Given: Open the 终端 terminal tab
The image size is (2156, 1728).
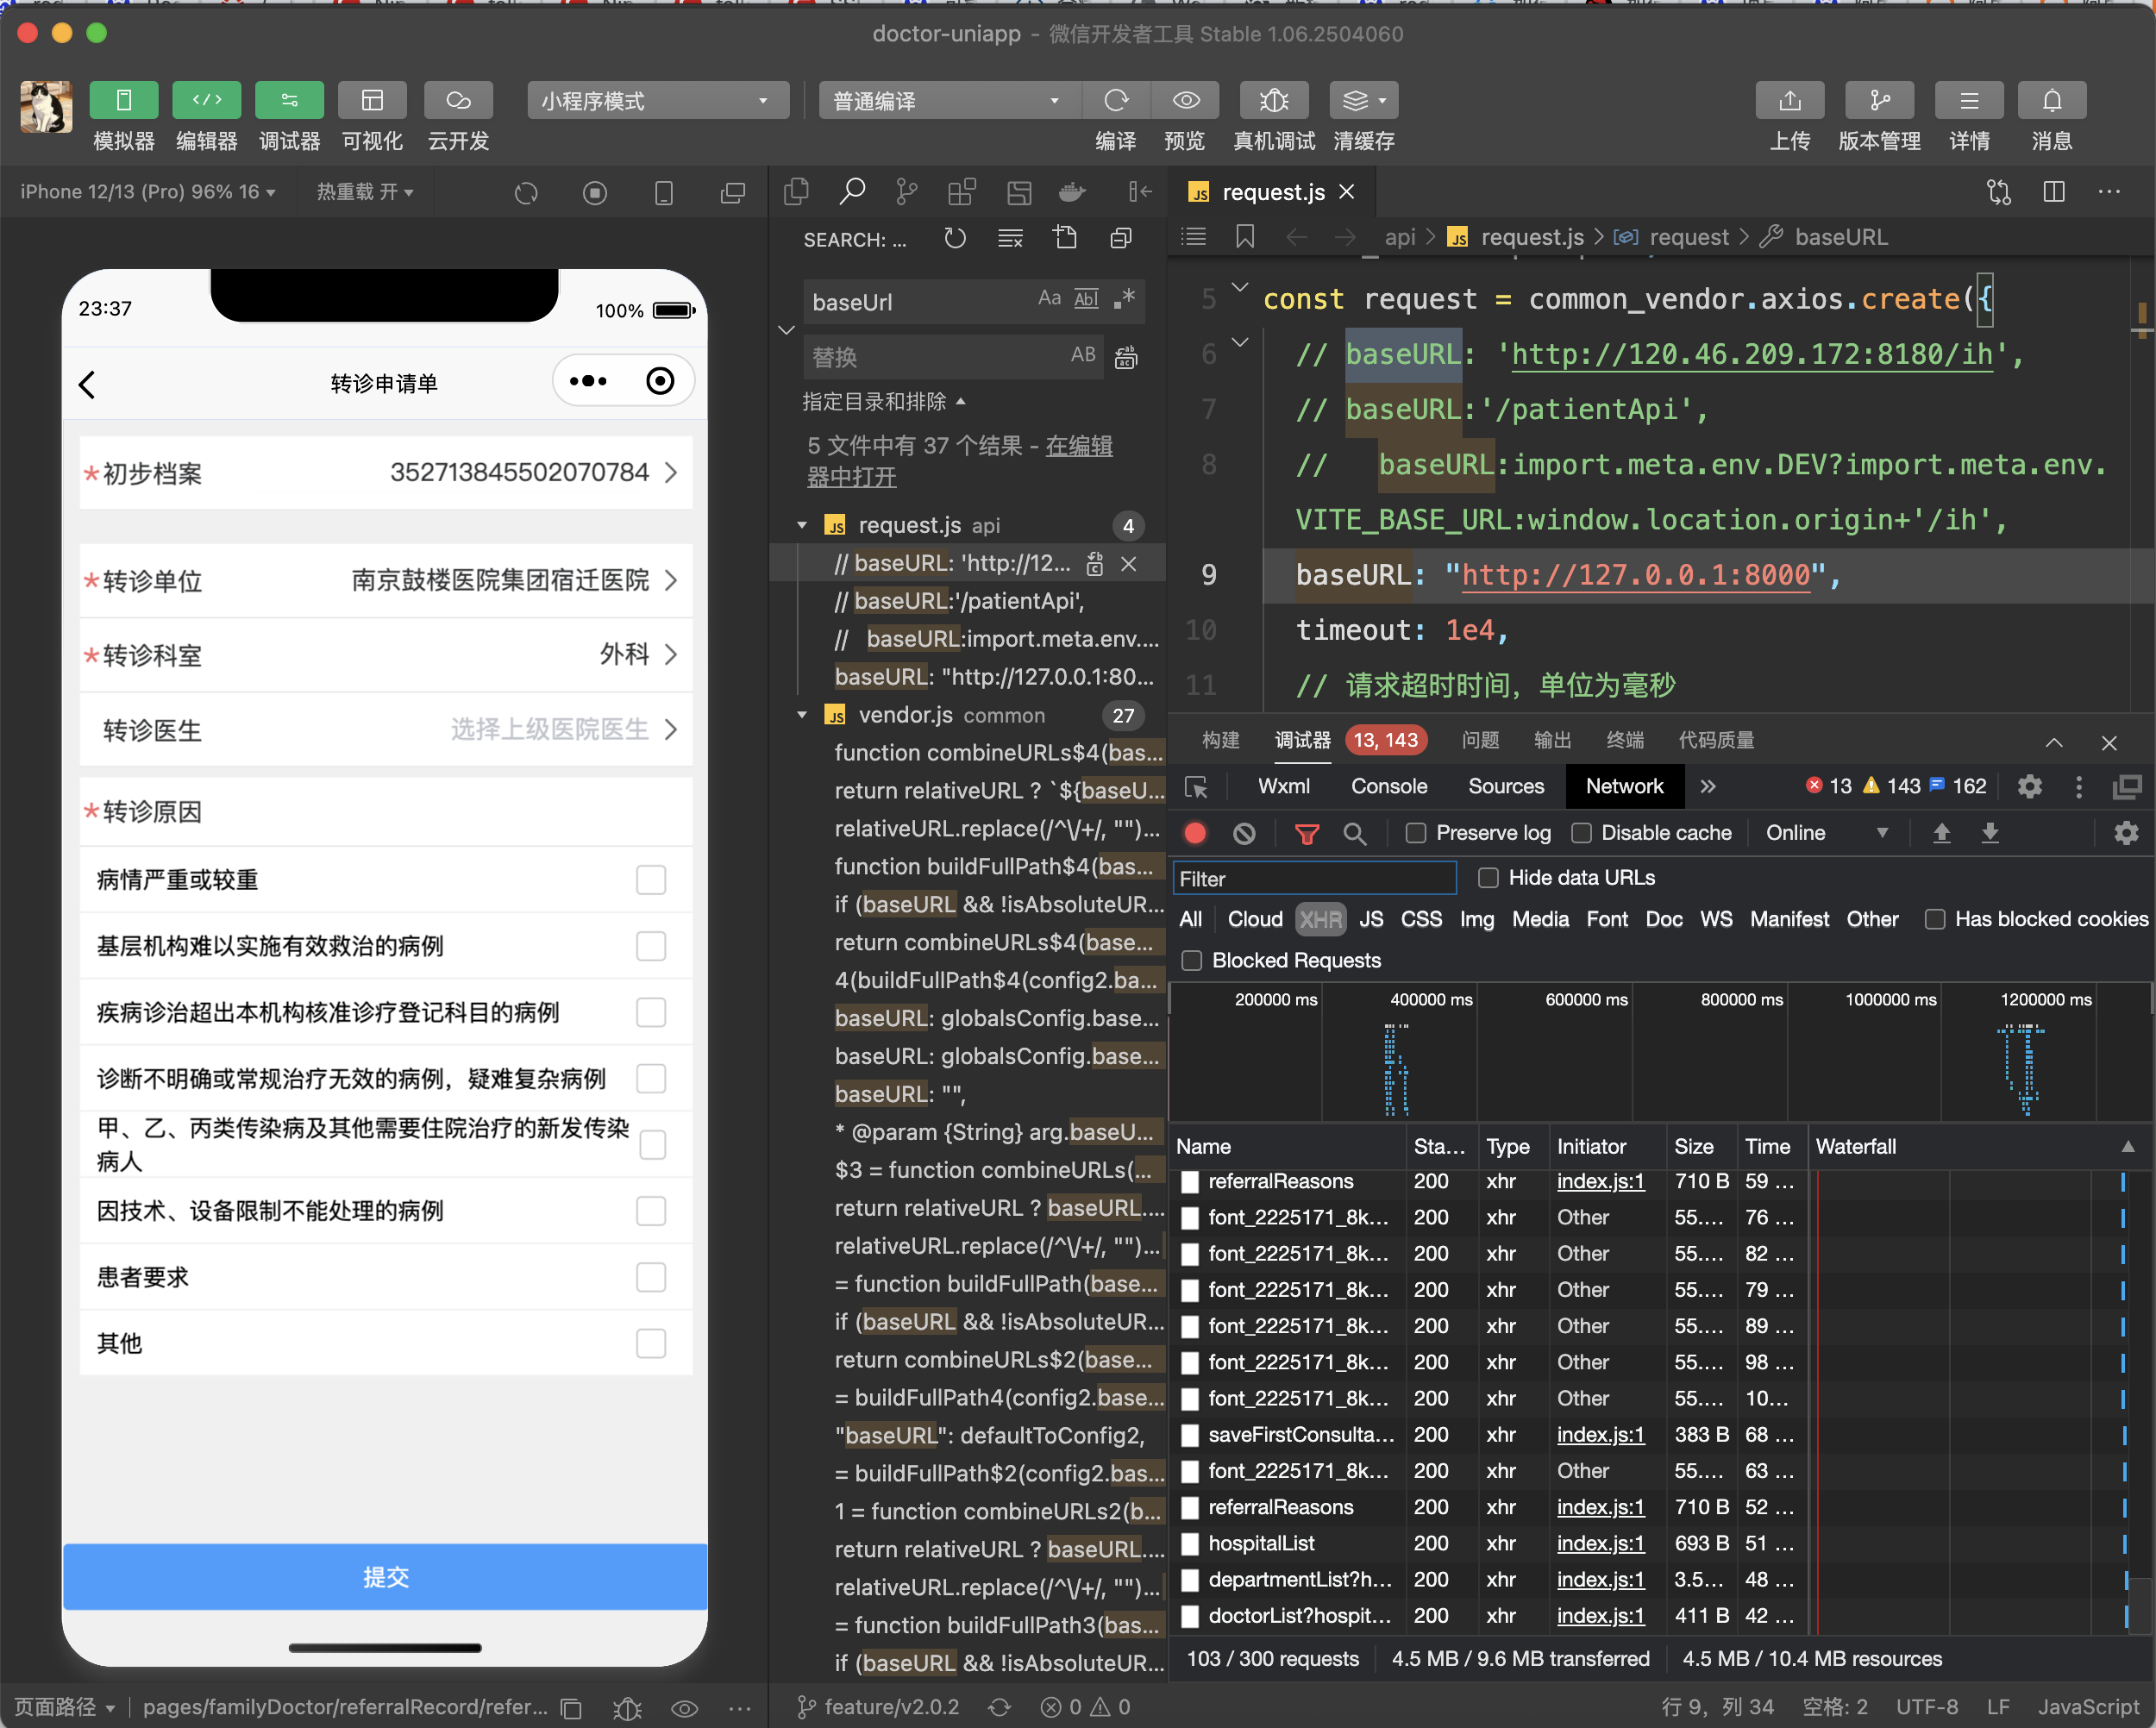Looking at the screenshot, I should click(x=1625, y=740).
